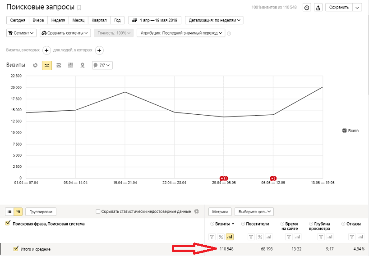The height and width of the screenshot is (256, 369).
Task: Enable hiding statistically unreliable data
Action: pyautogui.click(x=98, y=211)
